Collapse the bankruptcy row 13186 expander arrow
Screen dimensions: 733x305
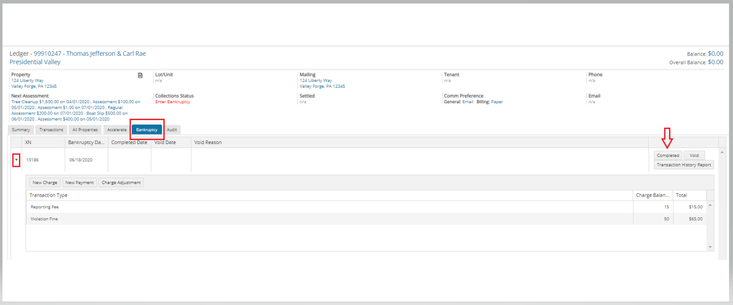click(16, 160)
